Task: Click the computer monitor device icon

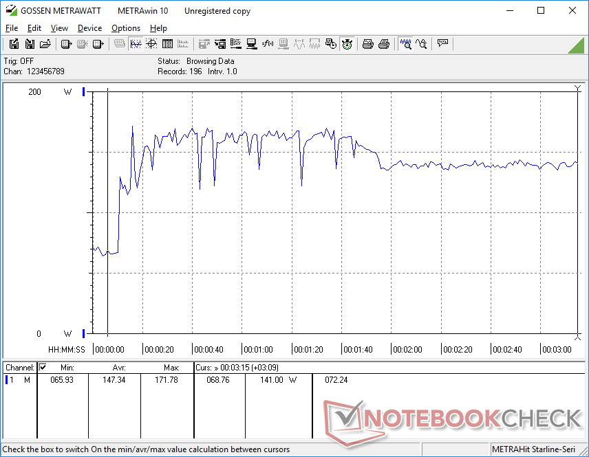Action: 251,44
